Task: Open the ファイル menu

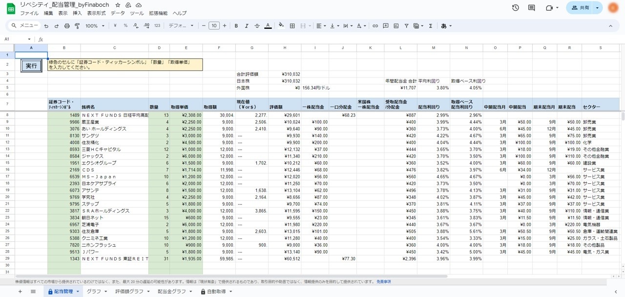Action: point(29,13)
